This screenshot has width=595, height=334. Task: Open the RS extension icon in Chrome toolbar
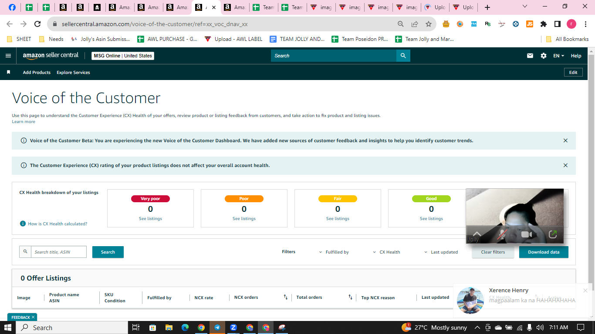click(488, 24)
